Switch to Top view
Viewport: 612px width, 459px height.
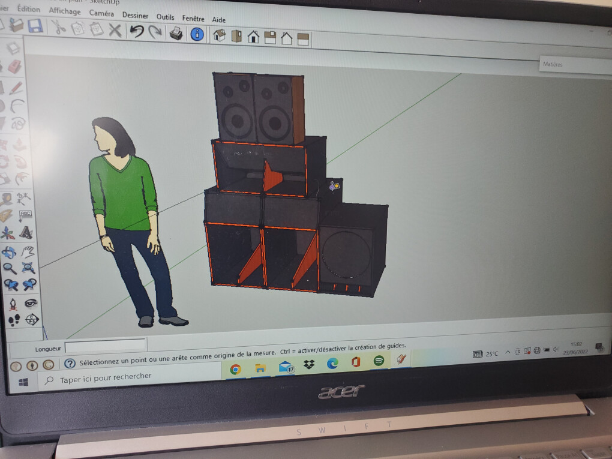coord(236,36)
